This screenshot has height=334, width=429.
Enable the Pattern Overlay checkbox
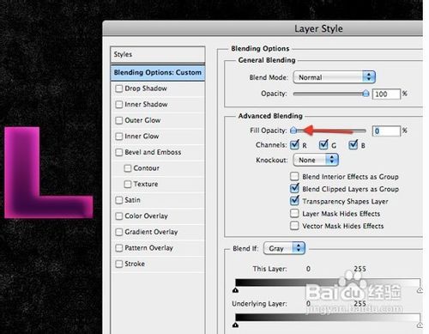[x=118, y=248]
